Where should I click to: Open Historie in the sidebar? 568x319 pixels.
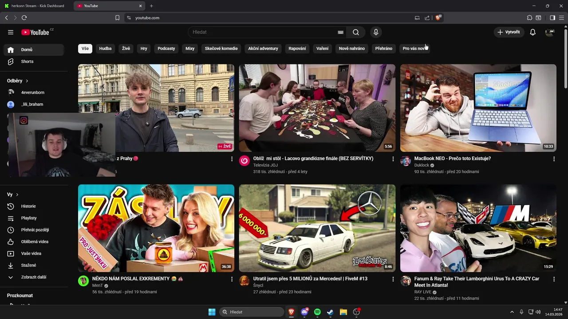34,206
